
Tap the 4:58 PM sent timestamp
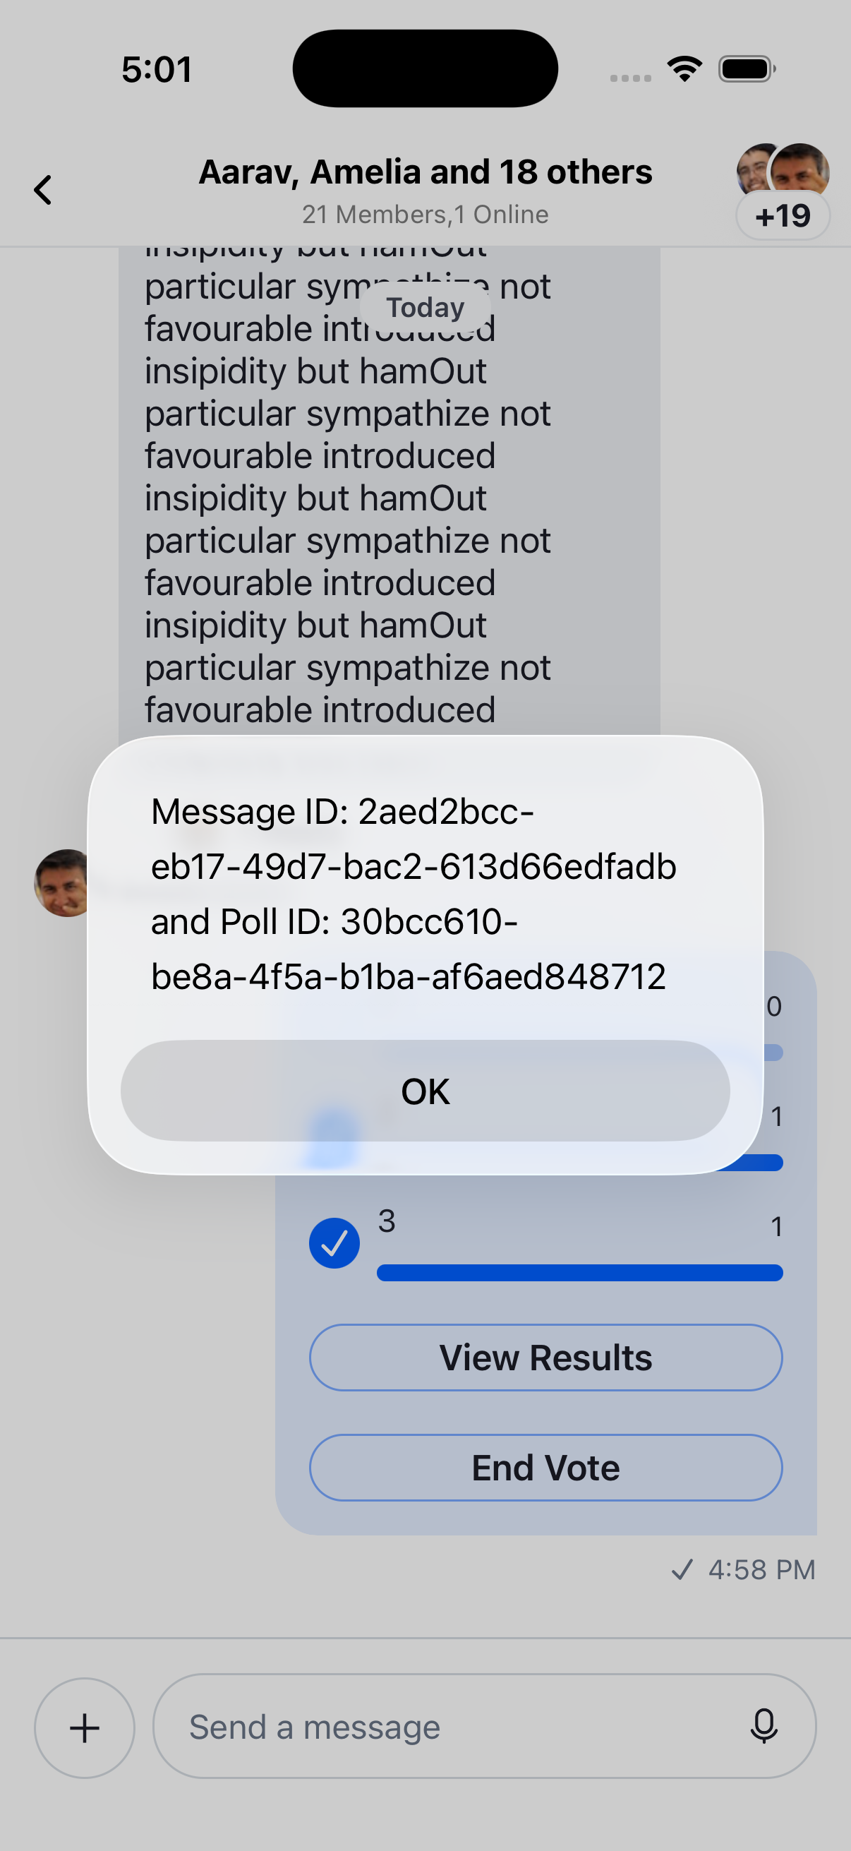pyautogui.click(x=762, y=1569)
